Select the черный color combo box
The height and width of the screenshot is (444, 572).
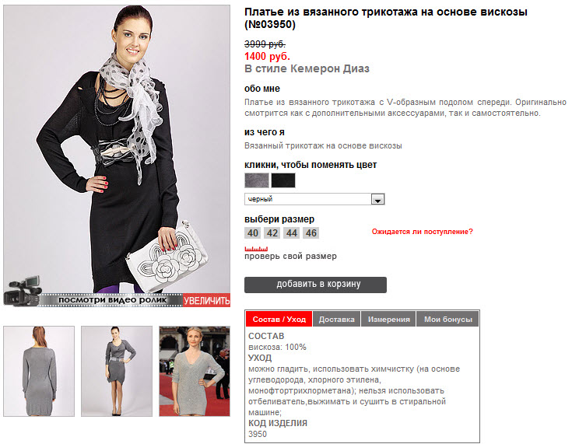coord(314,199)
